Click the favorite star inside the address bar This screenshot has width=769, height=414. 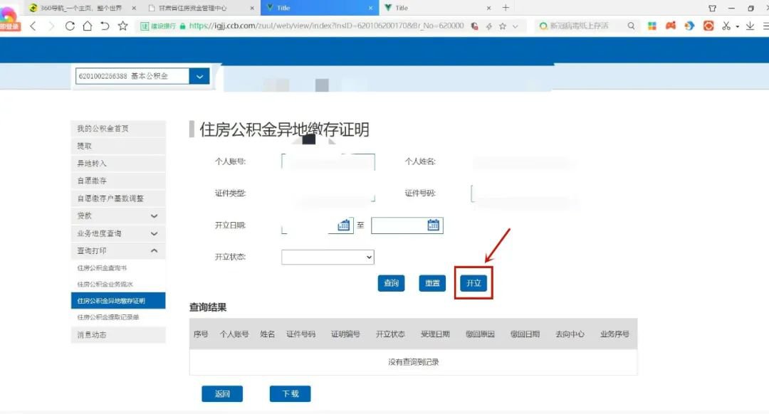(502, 26)
